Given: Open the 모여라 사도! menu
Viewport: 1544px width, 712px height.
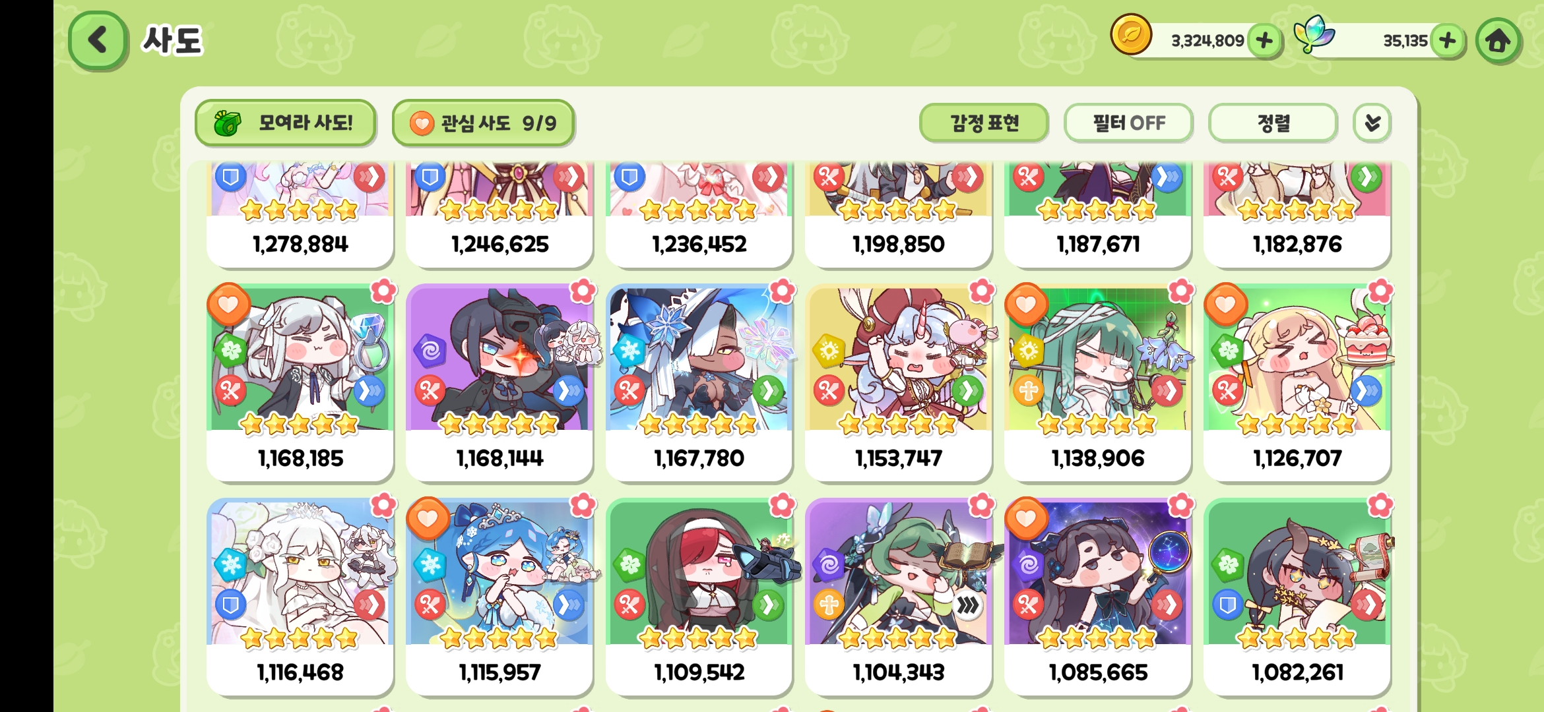Looking at the screenshot, I should pyautogui.click(x=285, y=123).
